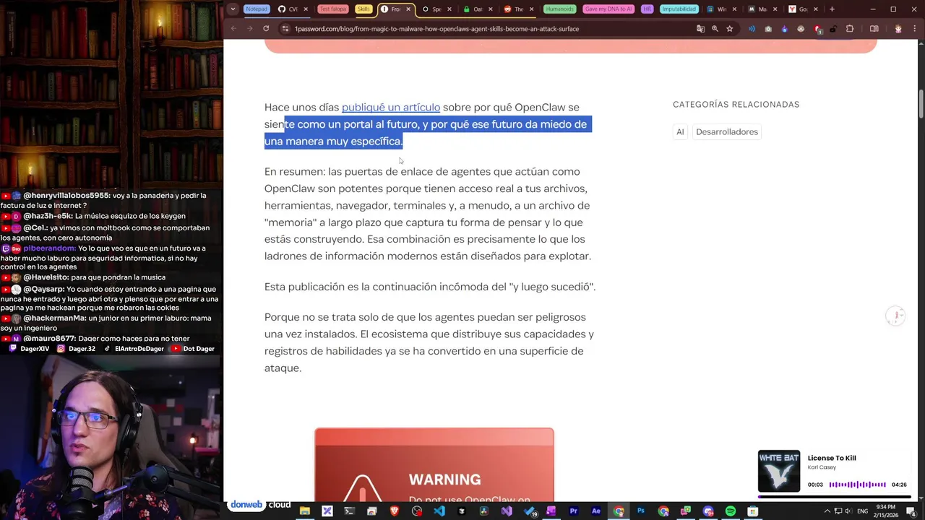
Task: Open the browser side panel icon
Action: [874, 29]
